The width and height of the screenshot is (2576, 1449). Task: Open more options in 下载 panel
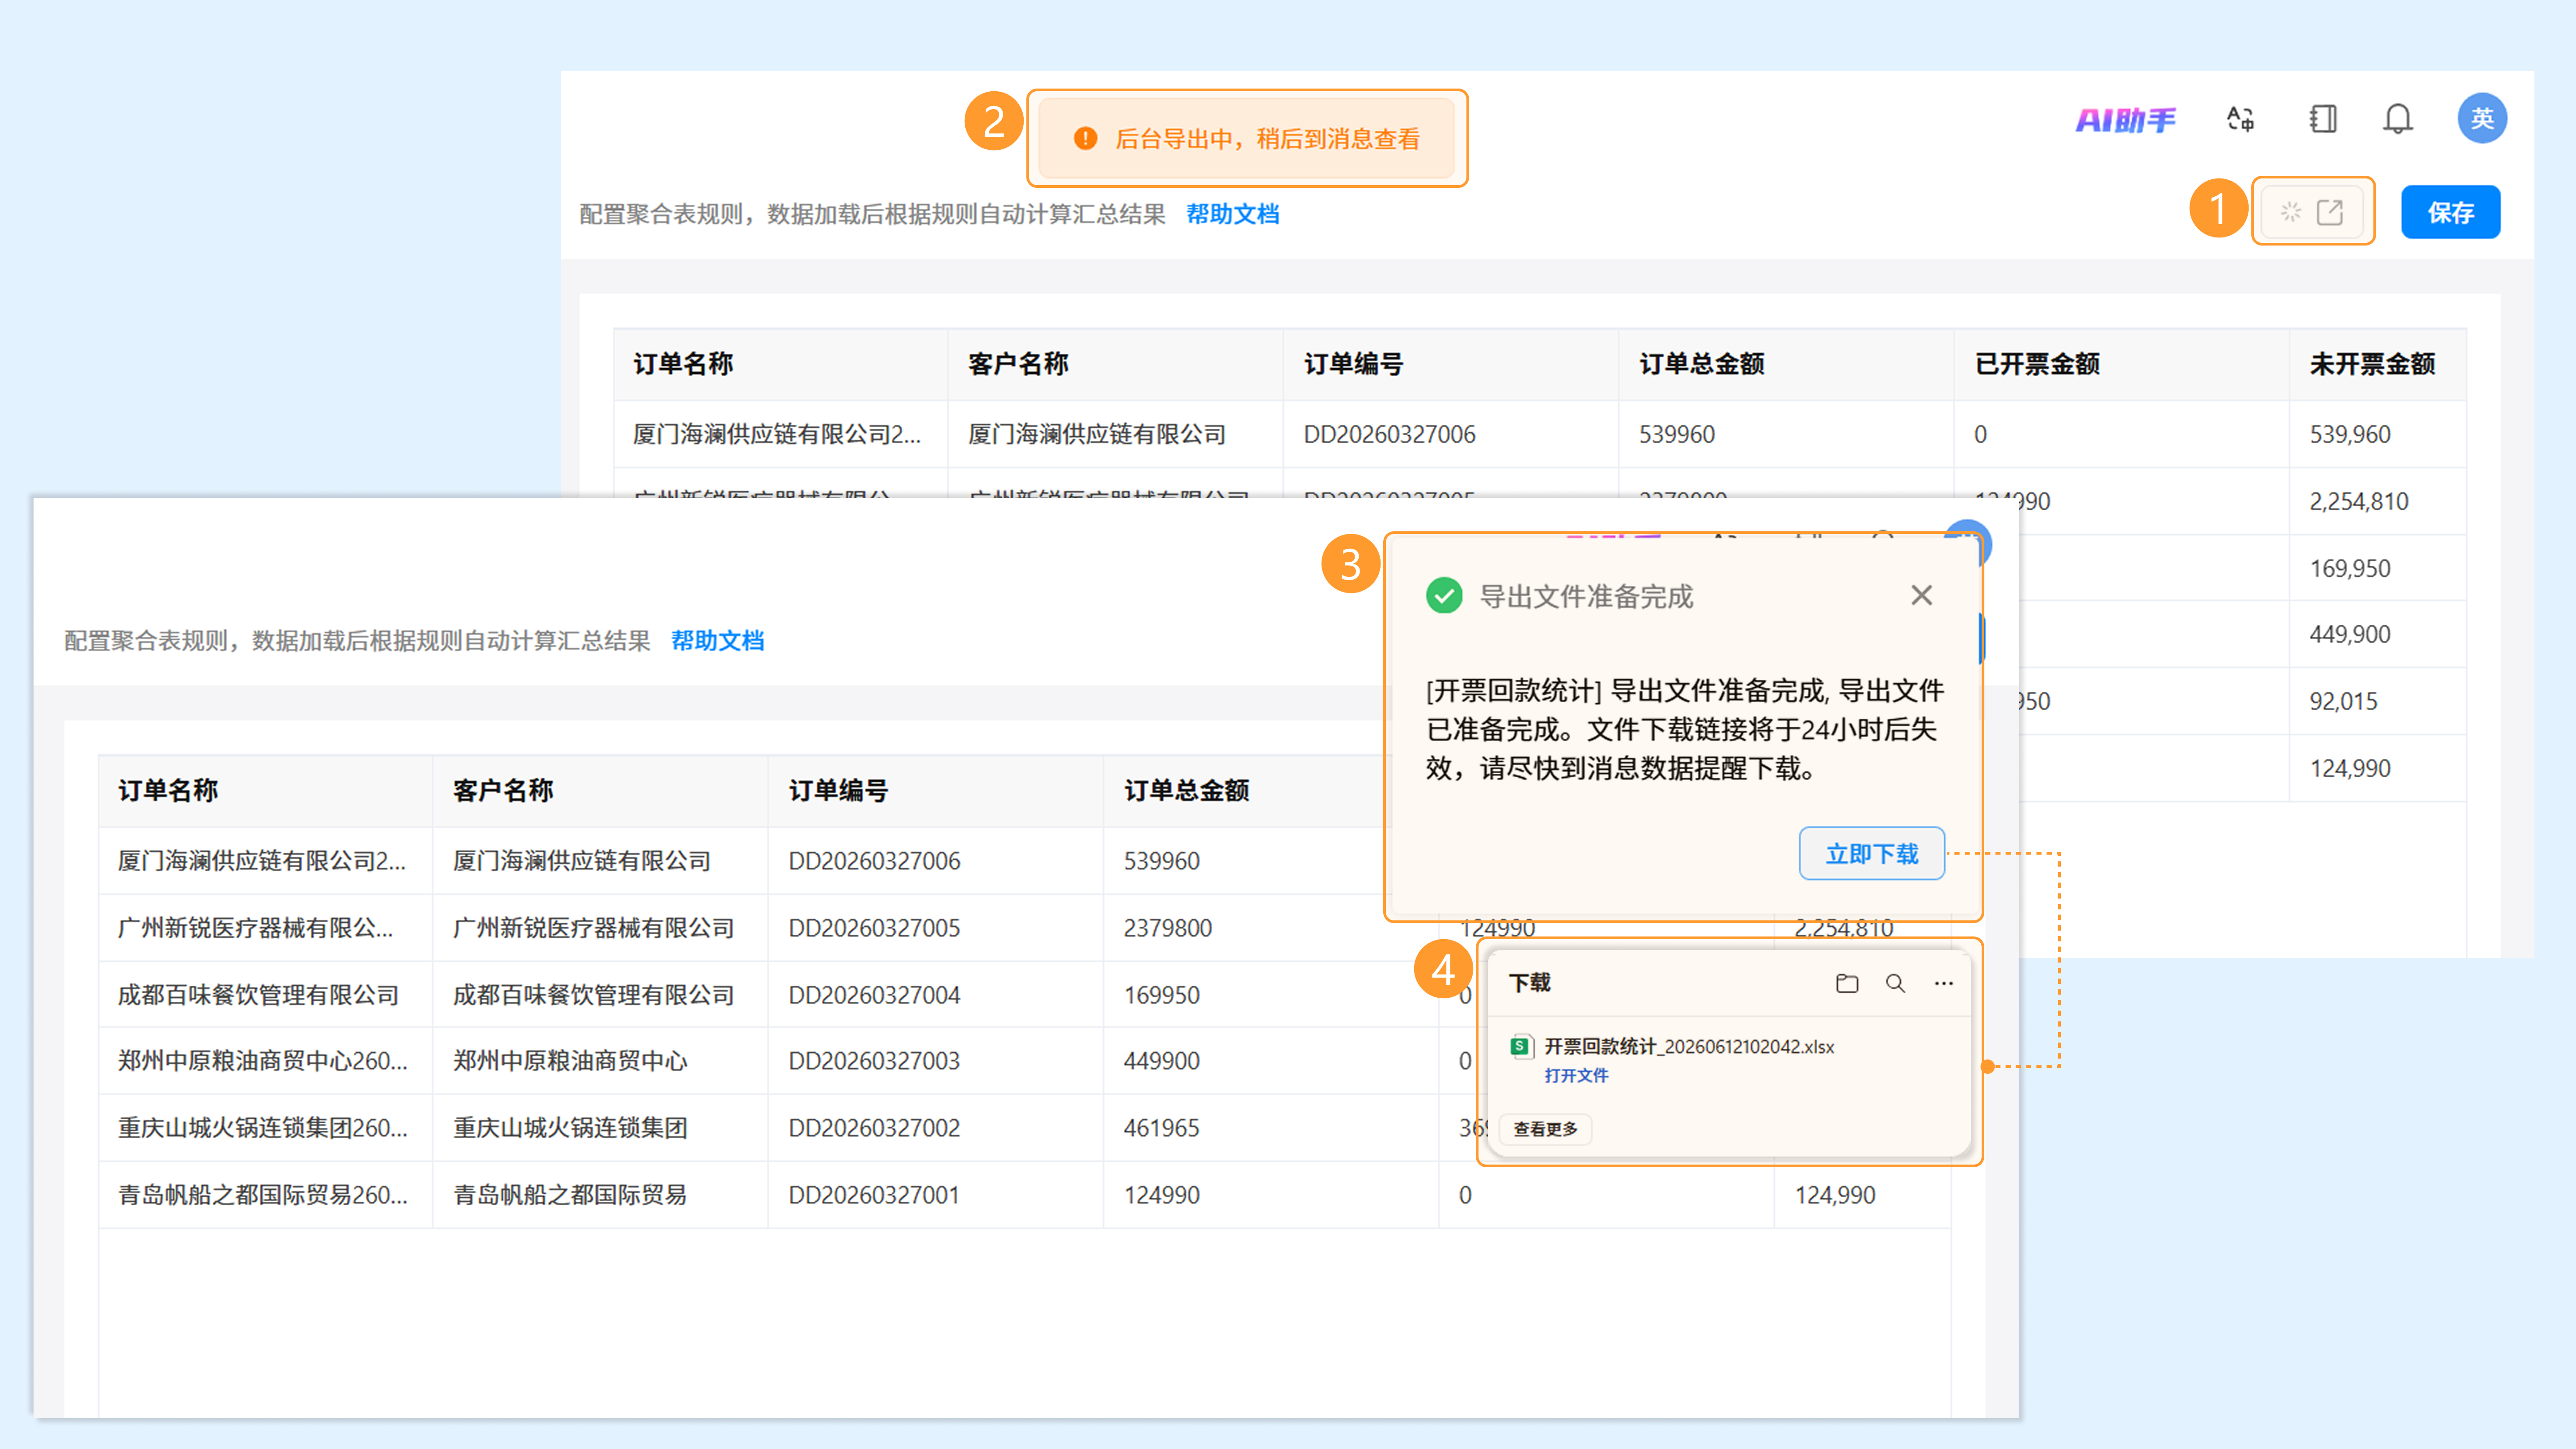tap(1943, 983)
